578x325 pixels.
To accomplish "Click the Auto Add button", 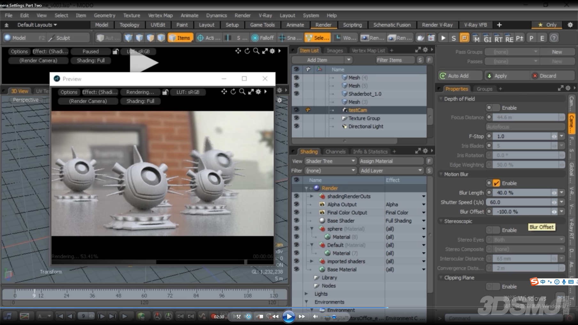I will click(458, 76).
